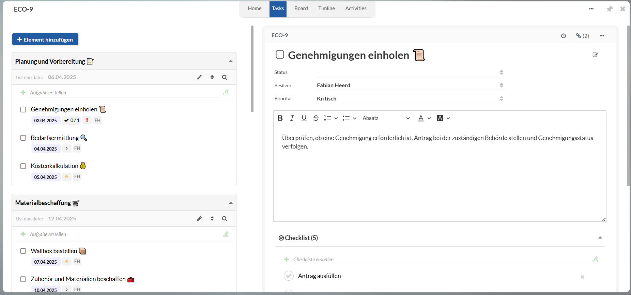Click the Bold formatting icon
Image resolution: width=631 pixels, height=295 pixels.
click(280, 118)
